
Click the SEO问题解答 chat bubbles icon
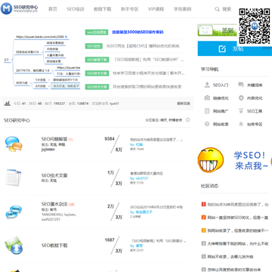click(x=14, y=144)
